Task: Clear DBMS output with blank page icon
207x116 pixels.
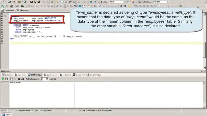Action: pyautogui.click(x=12, y=79)
